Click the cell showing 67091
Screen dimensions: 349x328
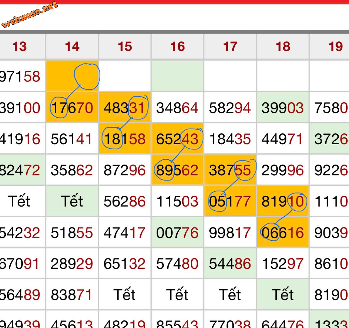(22, 263)
